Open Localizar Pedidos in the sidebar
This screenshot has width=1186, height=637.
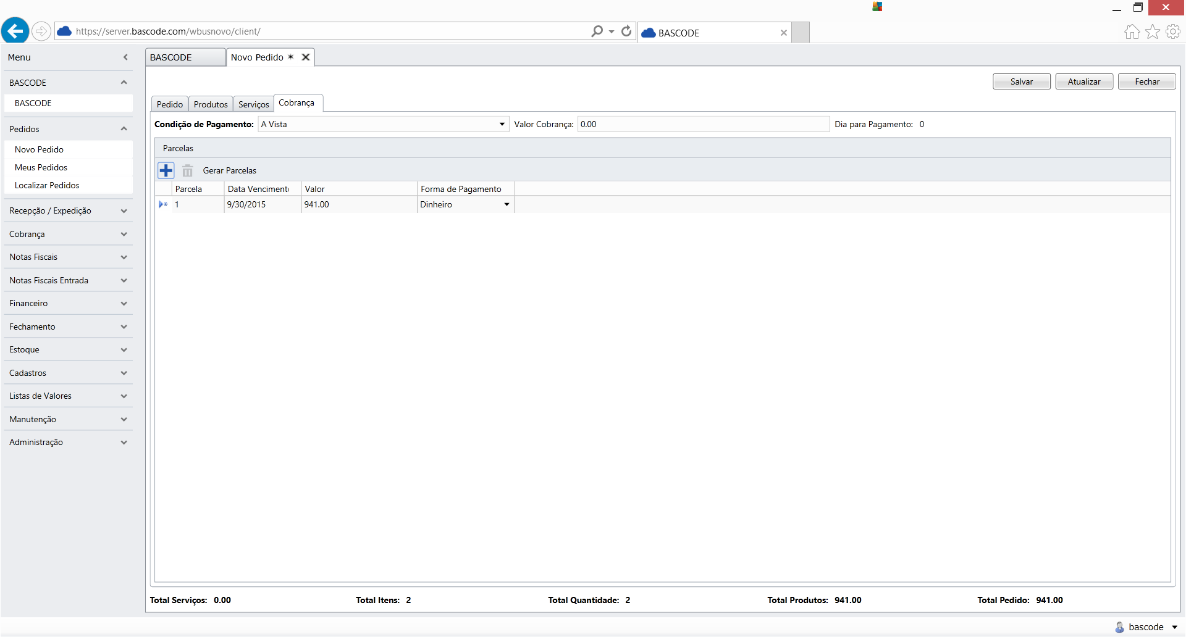point(68,186)
